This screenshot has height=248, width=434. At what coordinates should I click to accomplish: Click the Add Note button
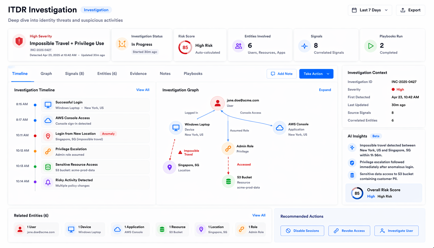click(281, 74)
